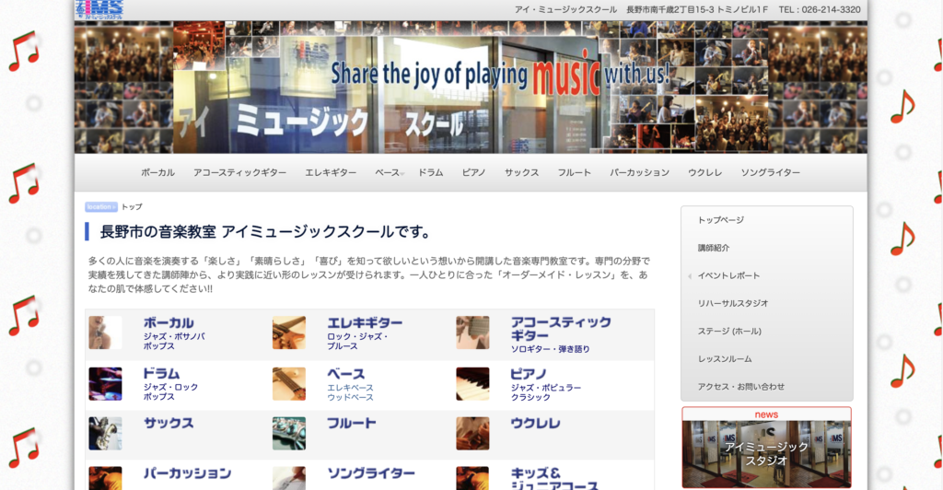Viewport: 943px width, 490px height.
Task: Click the header banner image
Action: [x=471, y=87]
